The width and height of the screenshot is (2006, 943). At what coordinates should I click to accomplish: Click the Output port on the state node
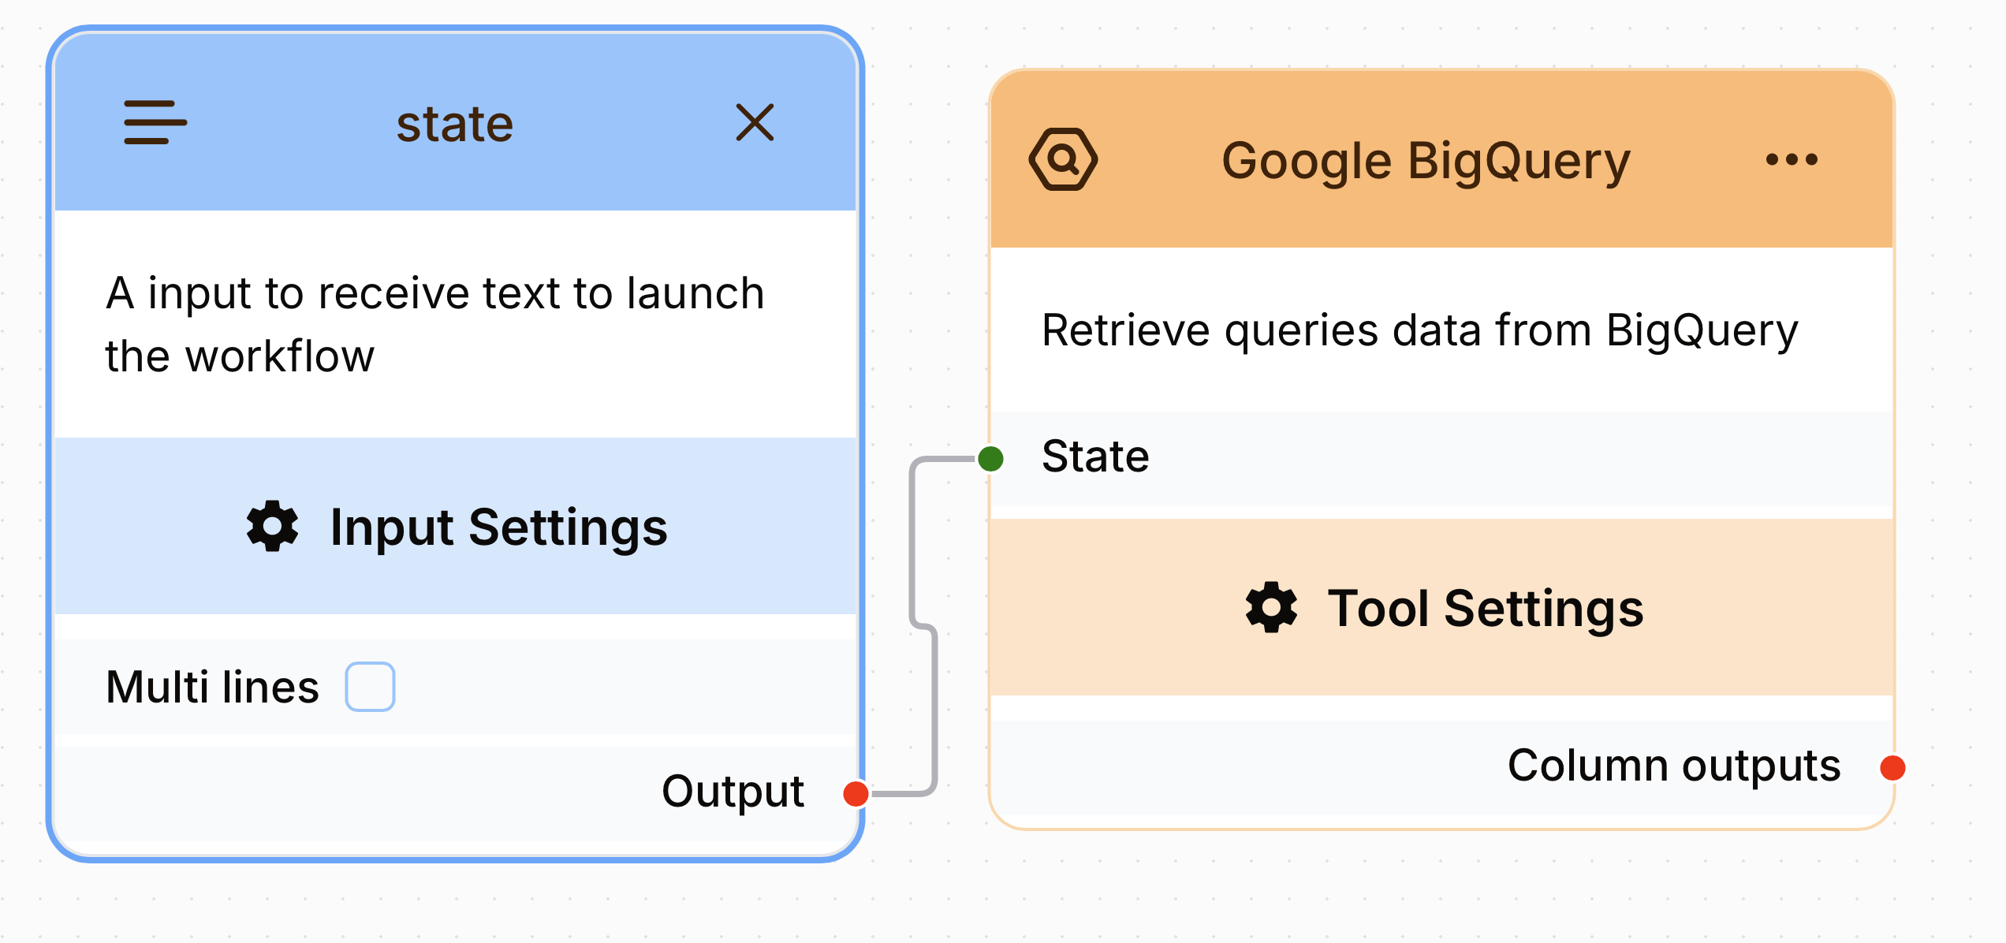point(856,795)
